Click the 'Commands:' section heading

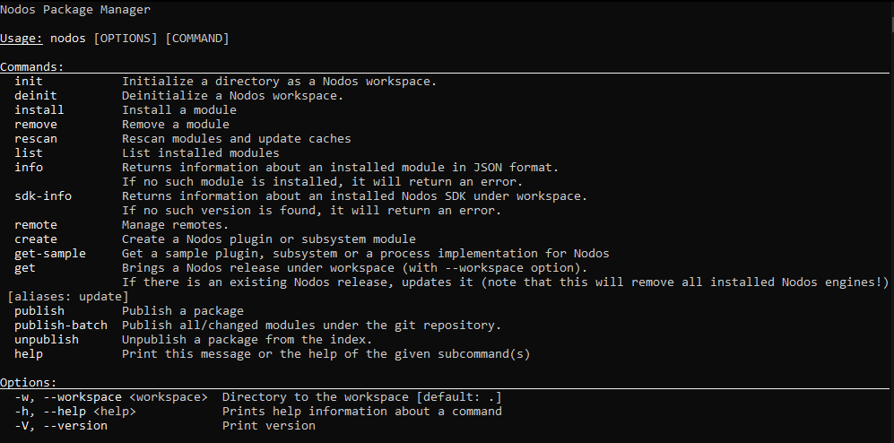coord(32,67)
